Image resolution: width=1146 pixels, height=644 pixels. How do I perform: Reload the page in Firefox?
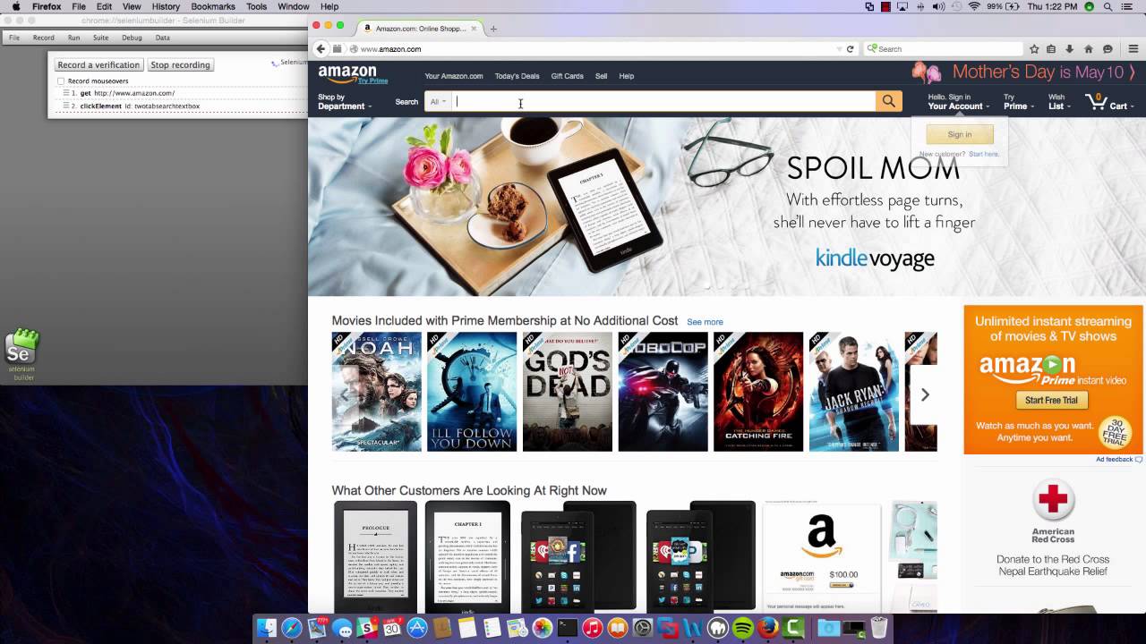point(850,49)
